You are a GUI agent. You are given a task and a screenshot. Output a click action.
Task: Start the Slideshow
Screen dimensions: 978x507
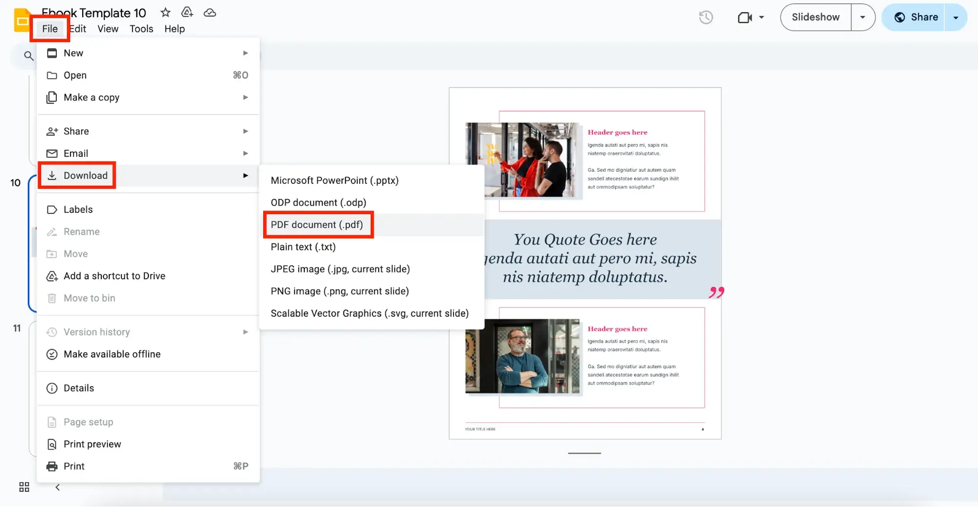point(816,18)
